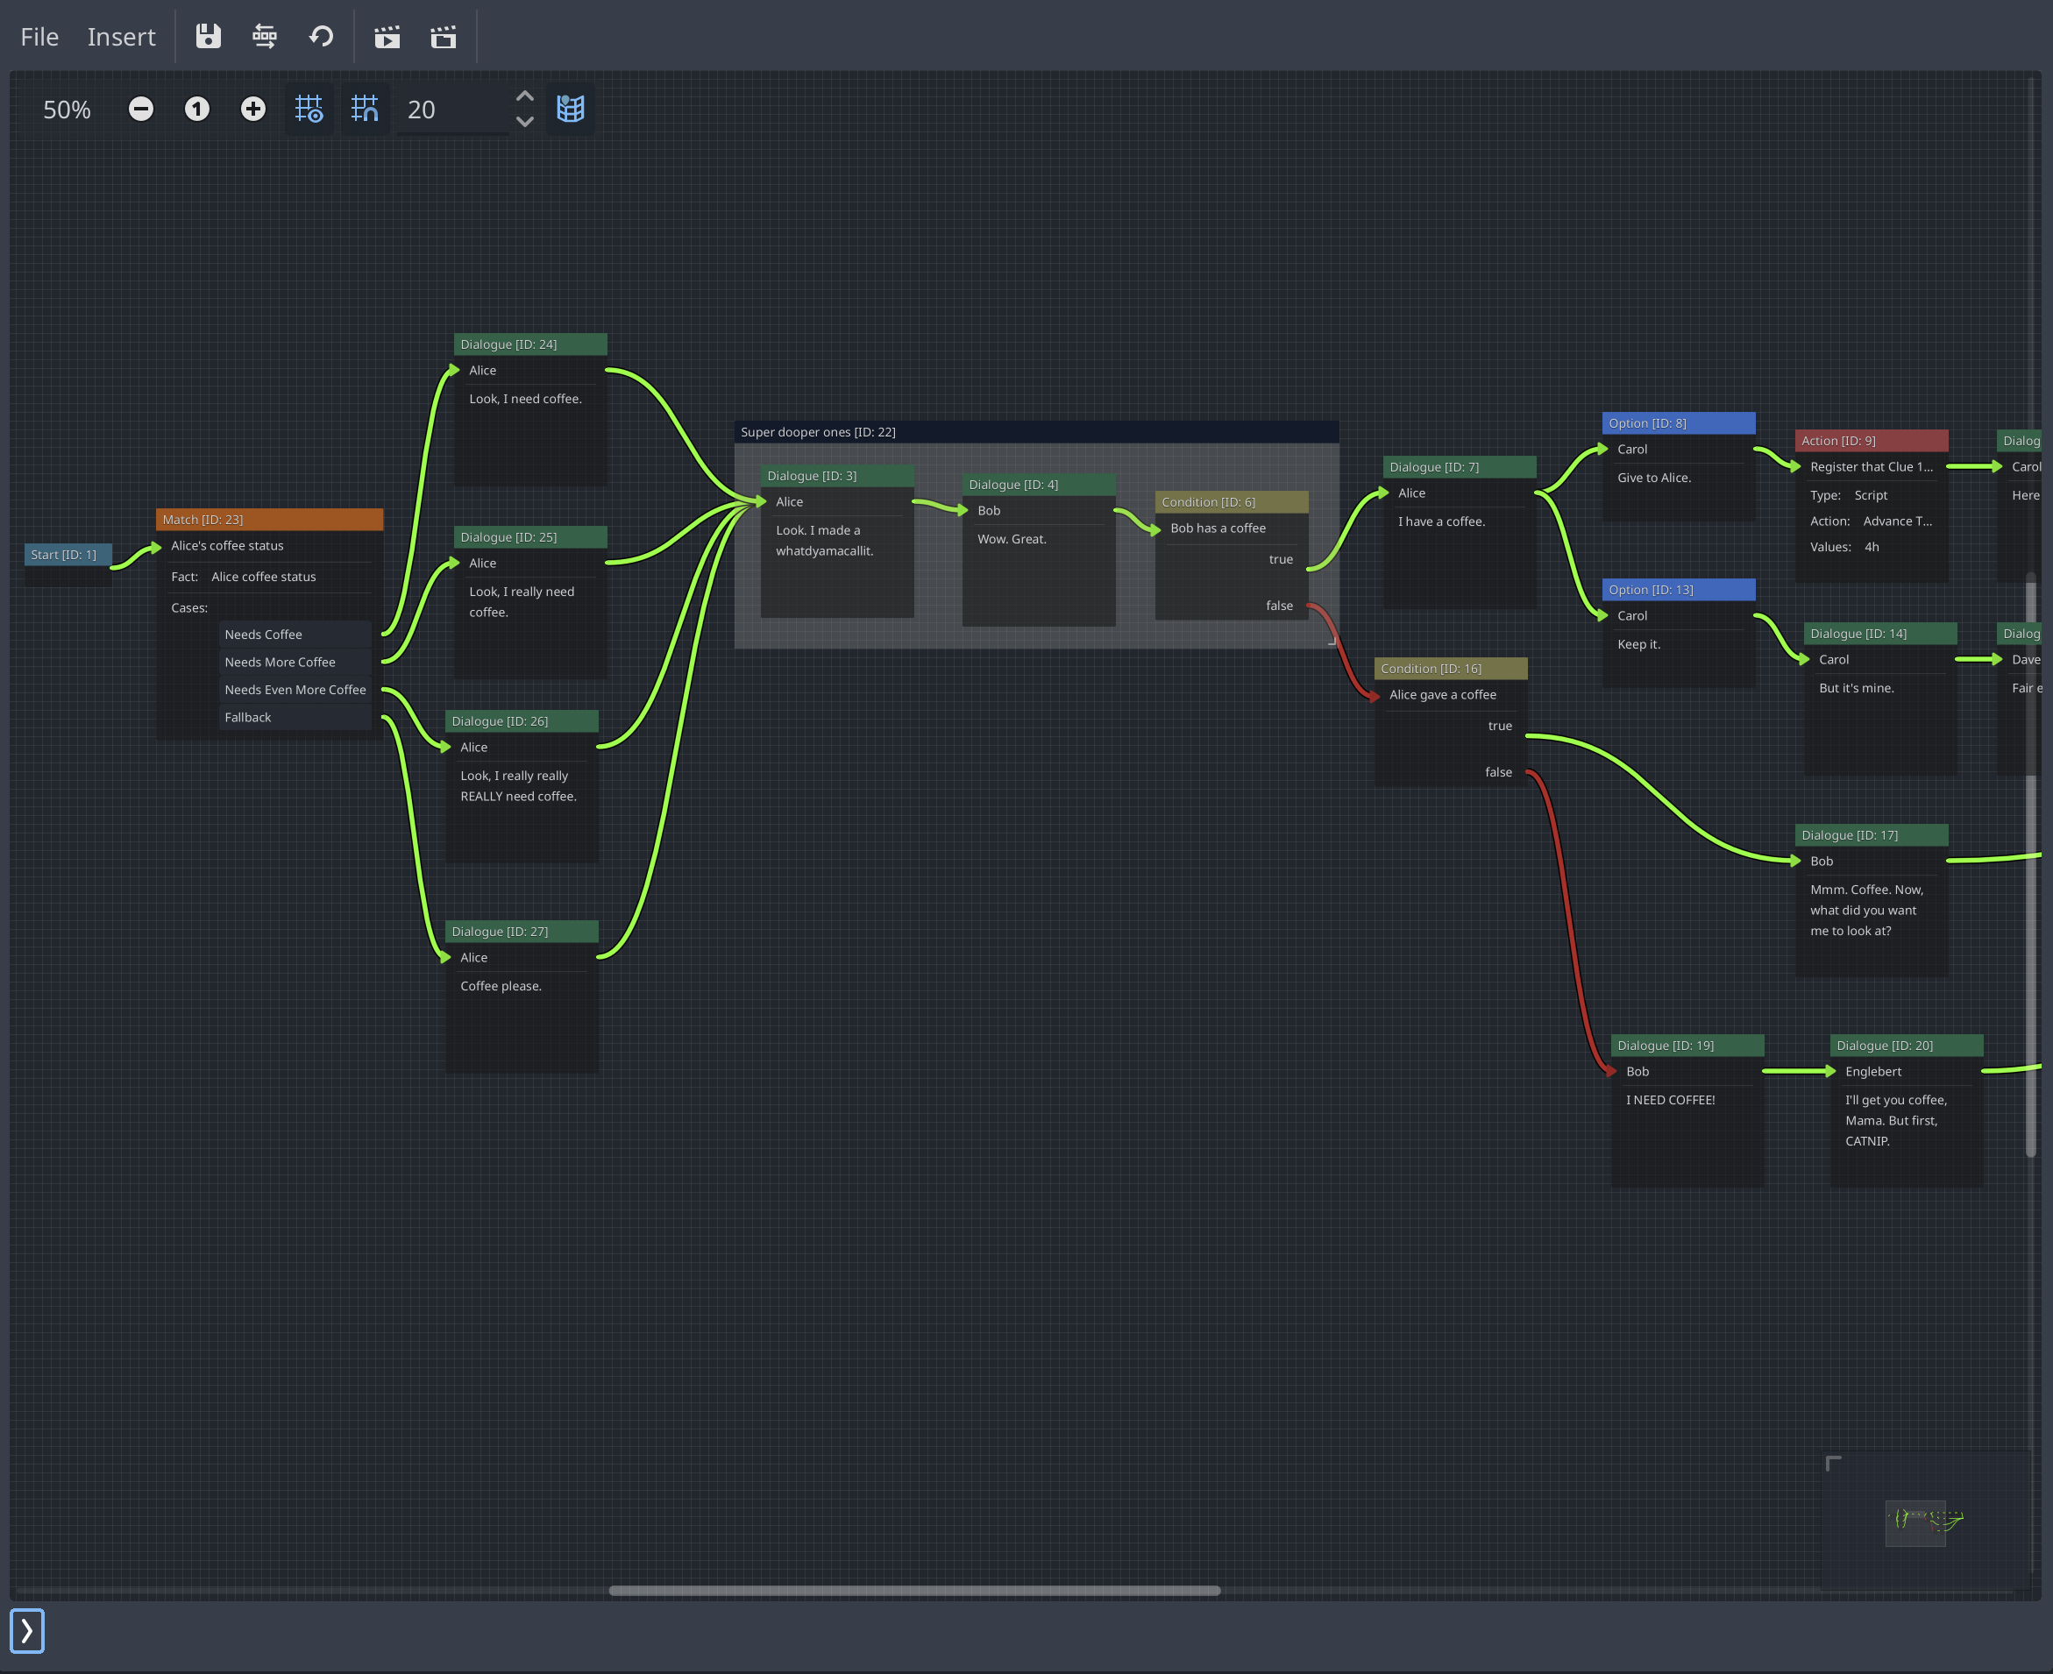
Task: Open the translation/arrange icon in the top toolbar
Action: [264, 37]
